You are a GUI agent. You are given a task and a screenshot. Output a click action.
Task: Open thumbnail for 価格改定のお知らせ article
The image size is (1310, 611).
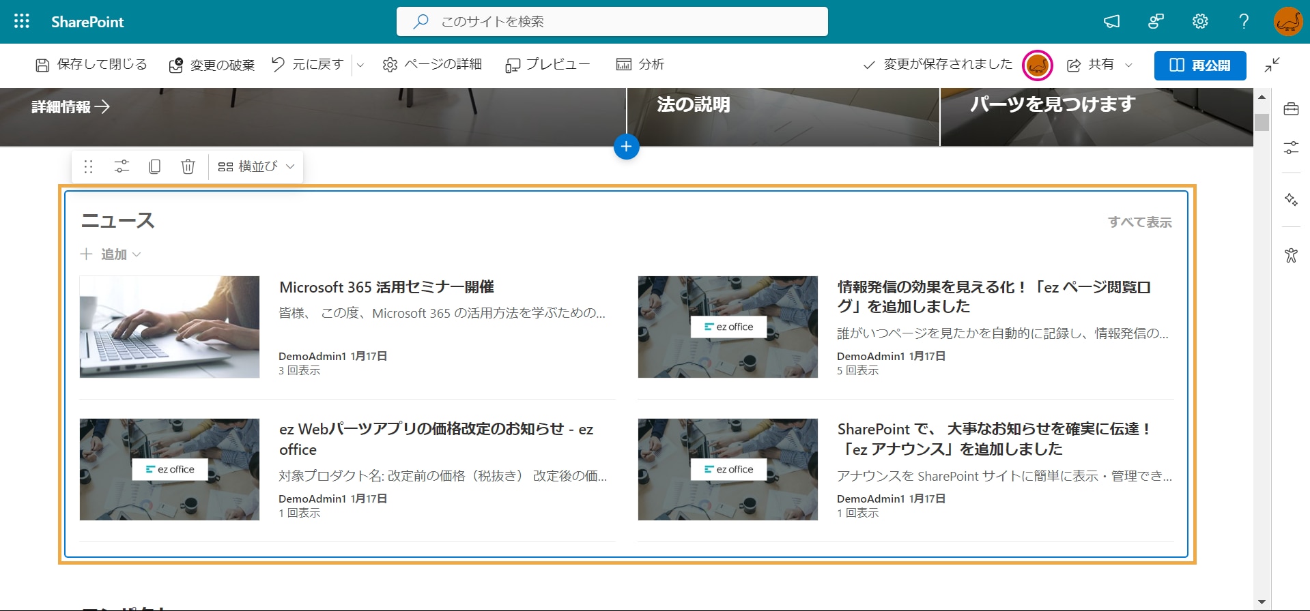(169, 469)
